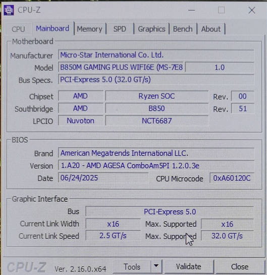Image resolution: width=267 pixels, height=275 pixels.
Task: Click the CPU Microcode label
Action: point(180,179)
